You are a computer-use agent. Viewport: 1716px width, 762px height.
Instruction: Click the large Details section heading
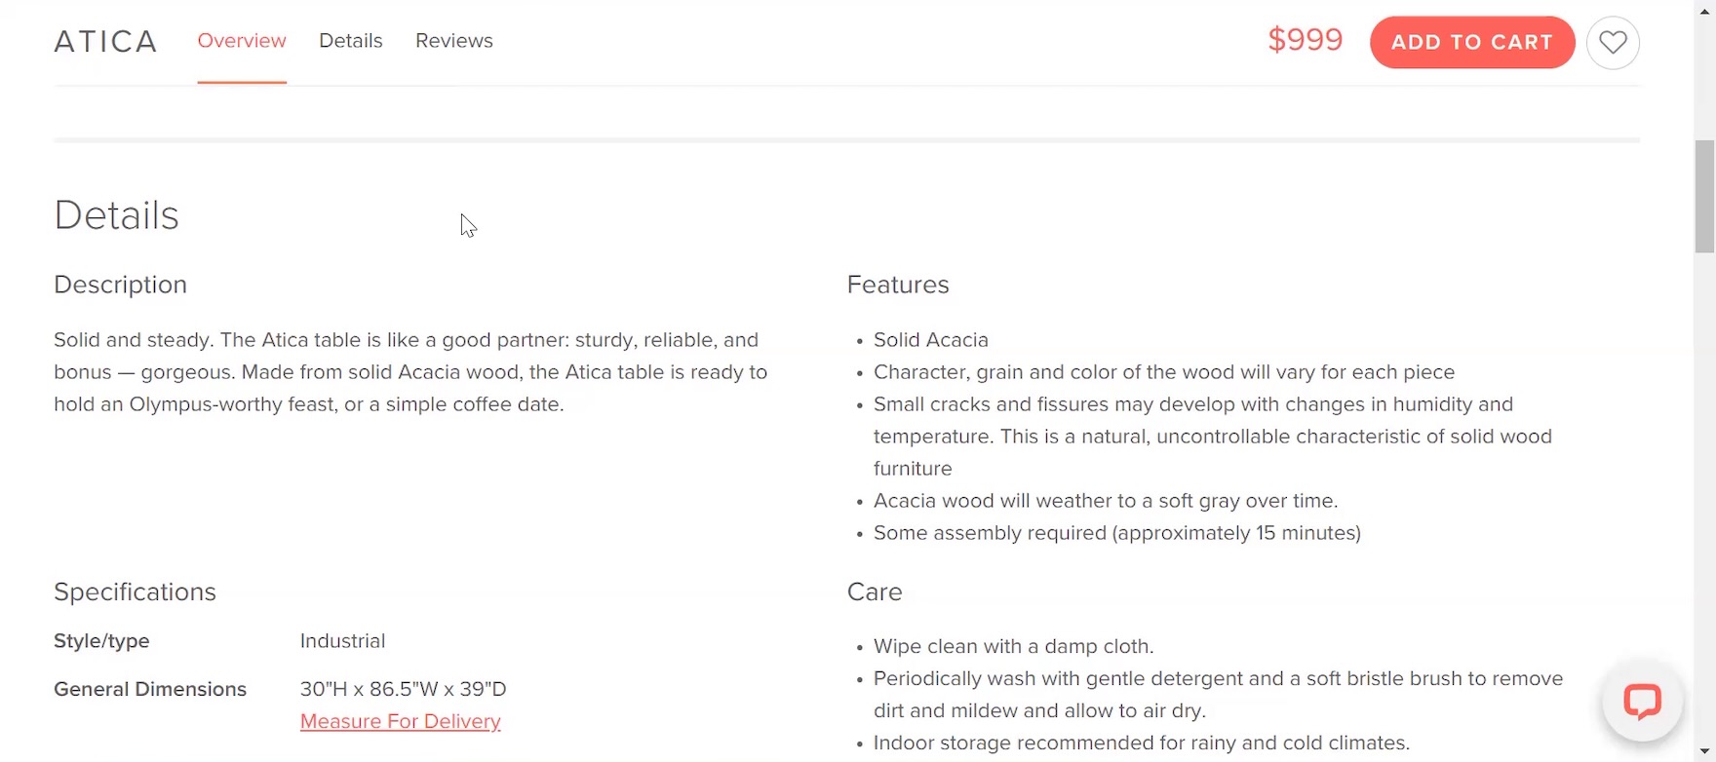point(117,215)
